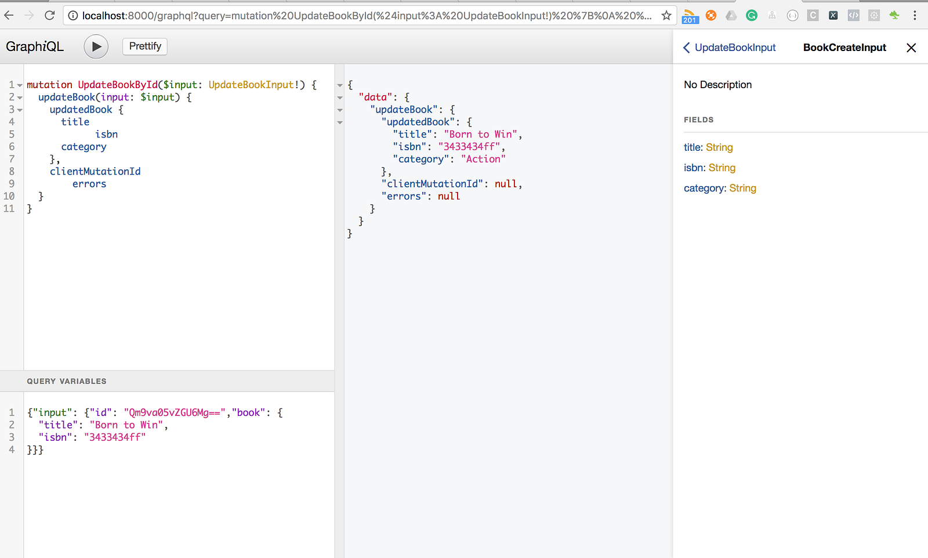This screenshot has height=558, width=928.
Task: Fold the "updatedBook" object in result pane
Action: coord(340,122)
